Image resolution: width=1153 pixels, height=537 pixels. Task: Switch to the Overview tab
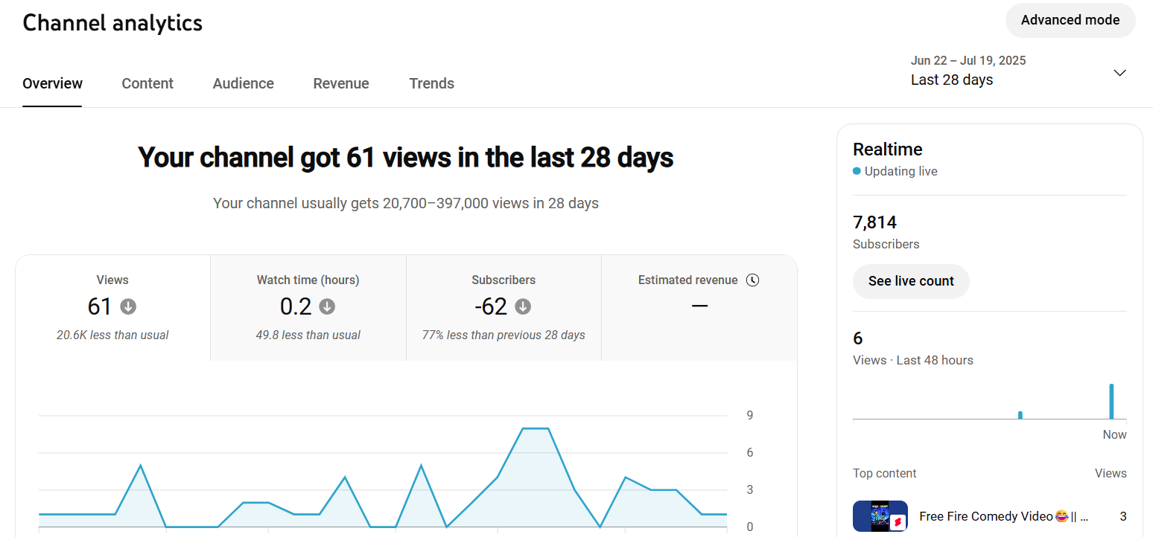(x=52, y=83)
